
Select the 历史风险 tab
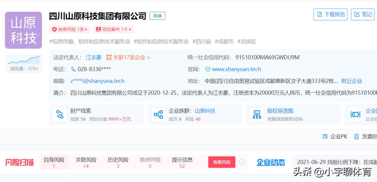118,162
